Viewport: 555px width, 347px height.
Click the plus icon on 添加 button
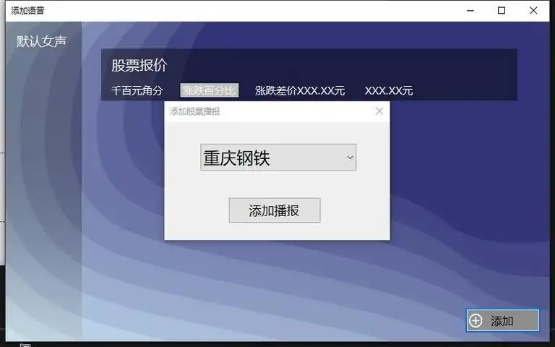click(x=476, y=321)
